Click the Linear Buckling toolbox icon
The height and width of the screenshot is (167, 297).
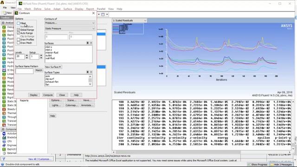pyautogui.click(x=4, y=74)
